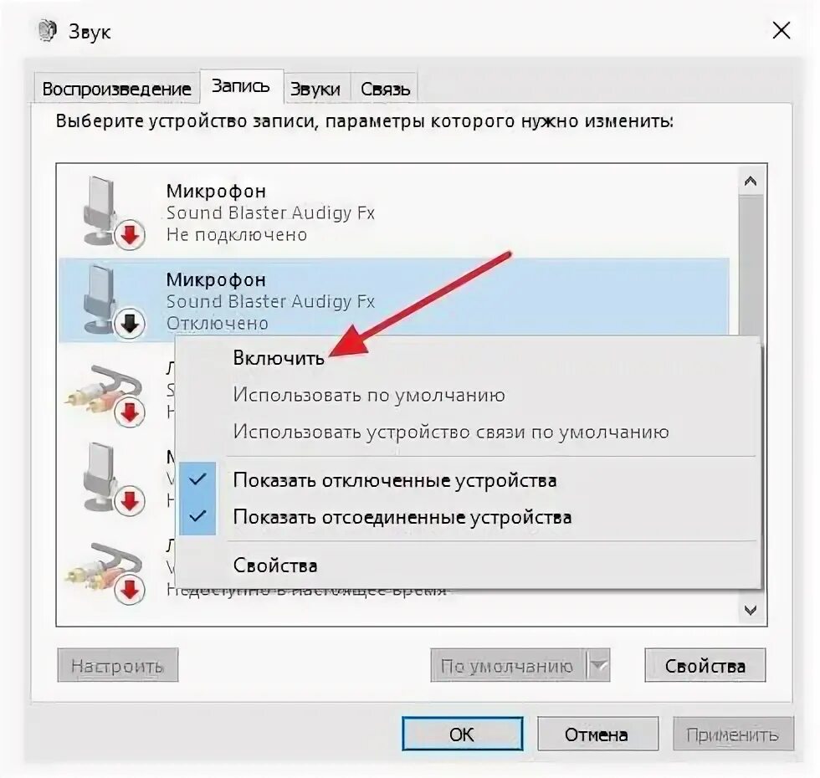The width and height of the screenshot is (820, 778).
Task: Click the disabled microphone's black arrow icon
Action: click(130, 325)
